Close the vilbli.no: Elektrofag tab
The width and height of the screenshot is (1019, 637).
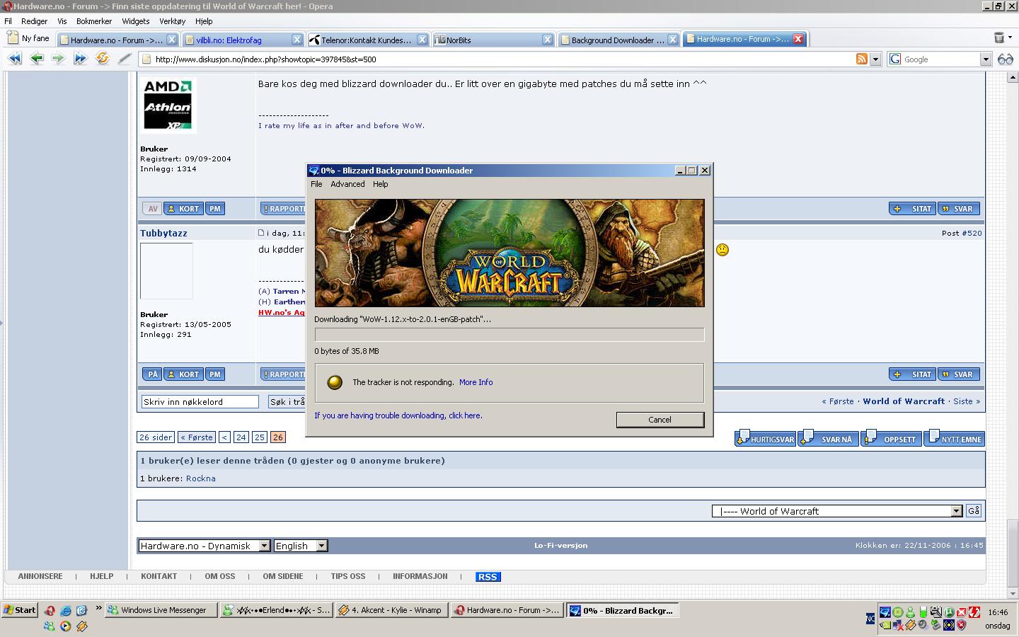click(x=297, y=40)
